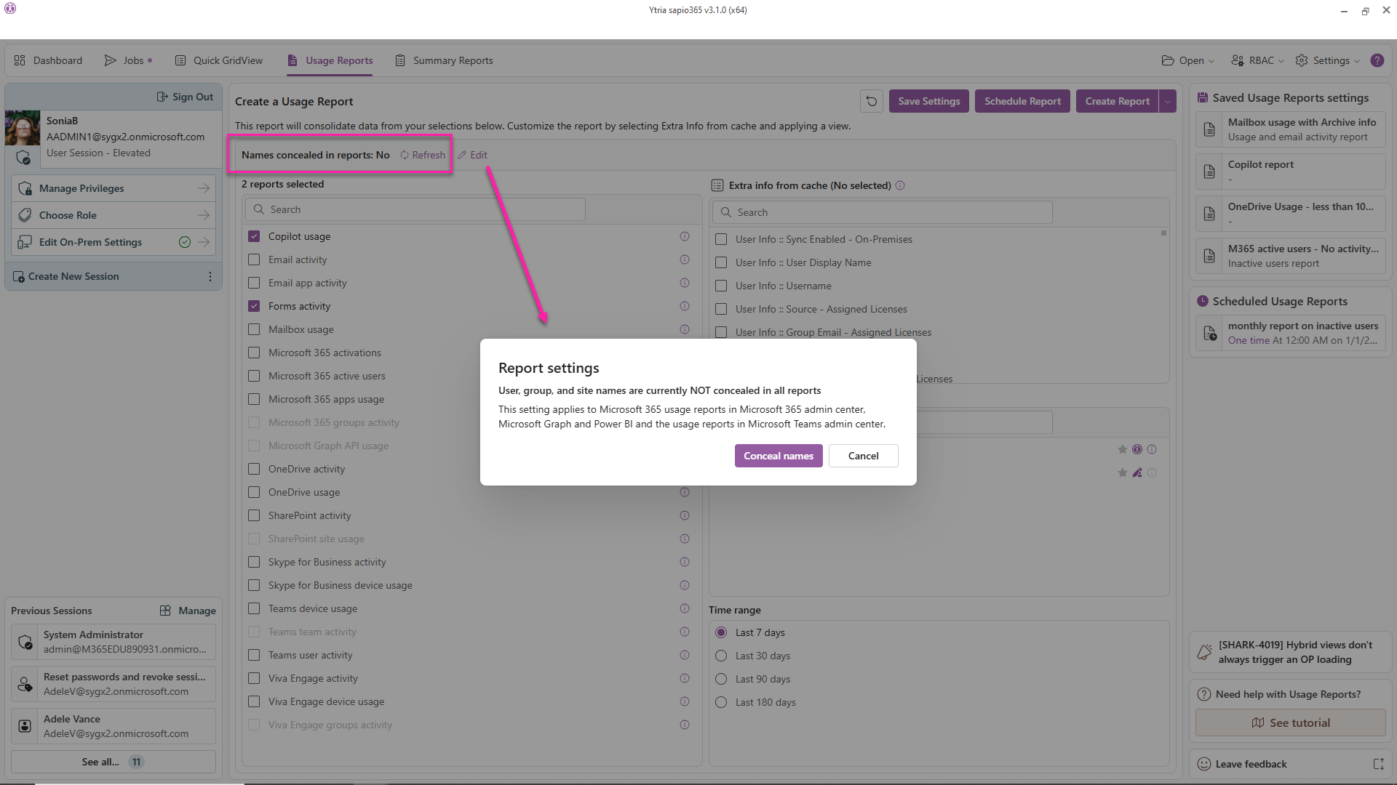Check the Teams user activity checkbox
Screen dimensions: 1397x785
pyautogui.click(x=254, y=655)
